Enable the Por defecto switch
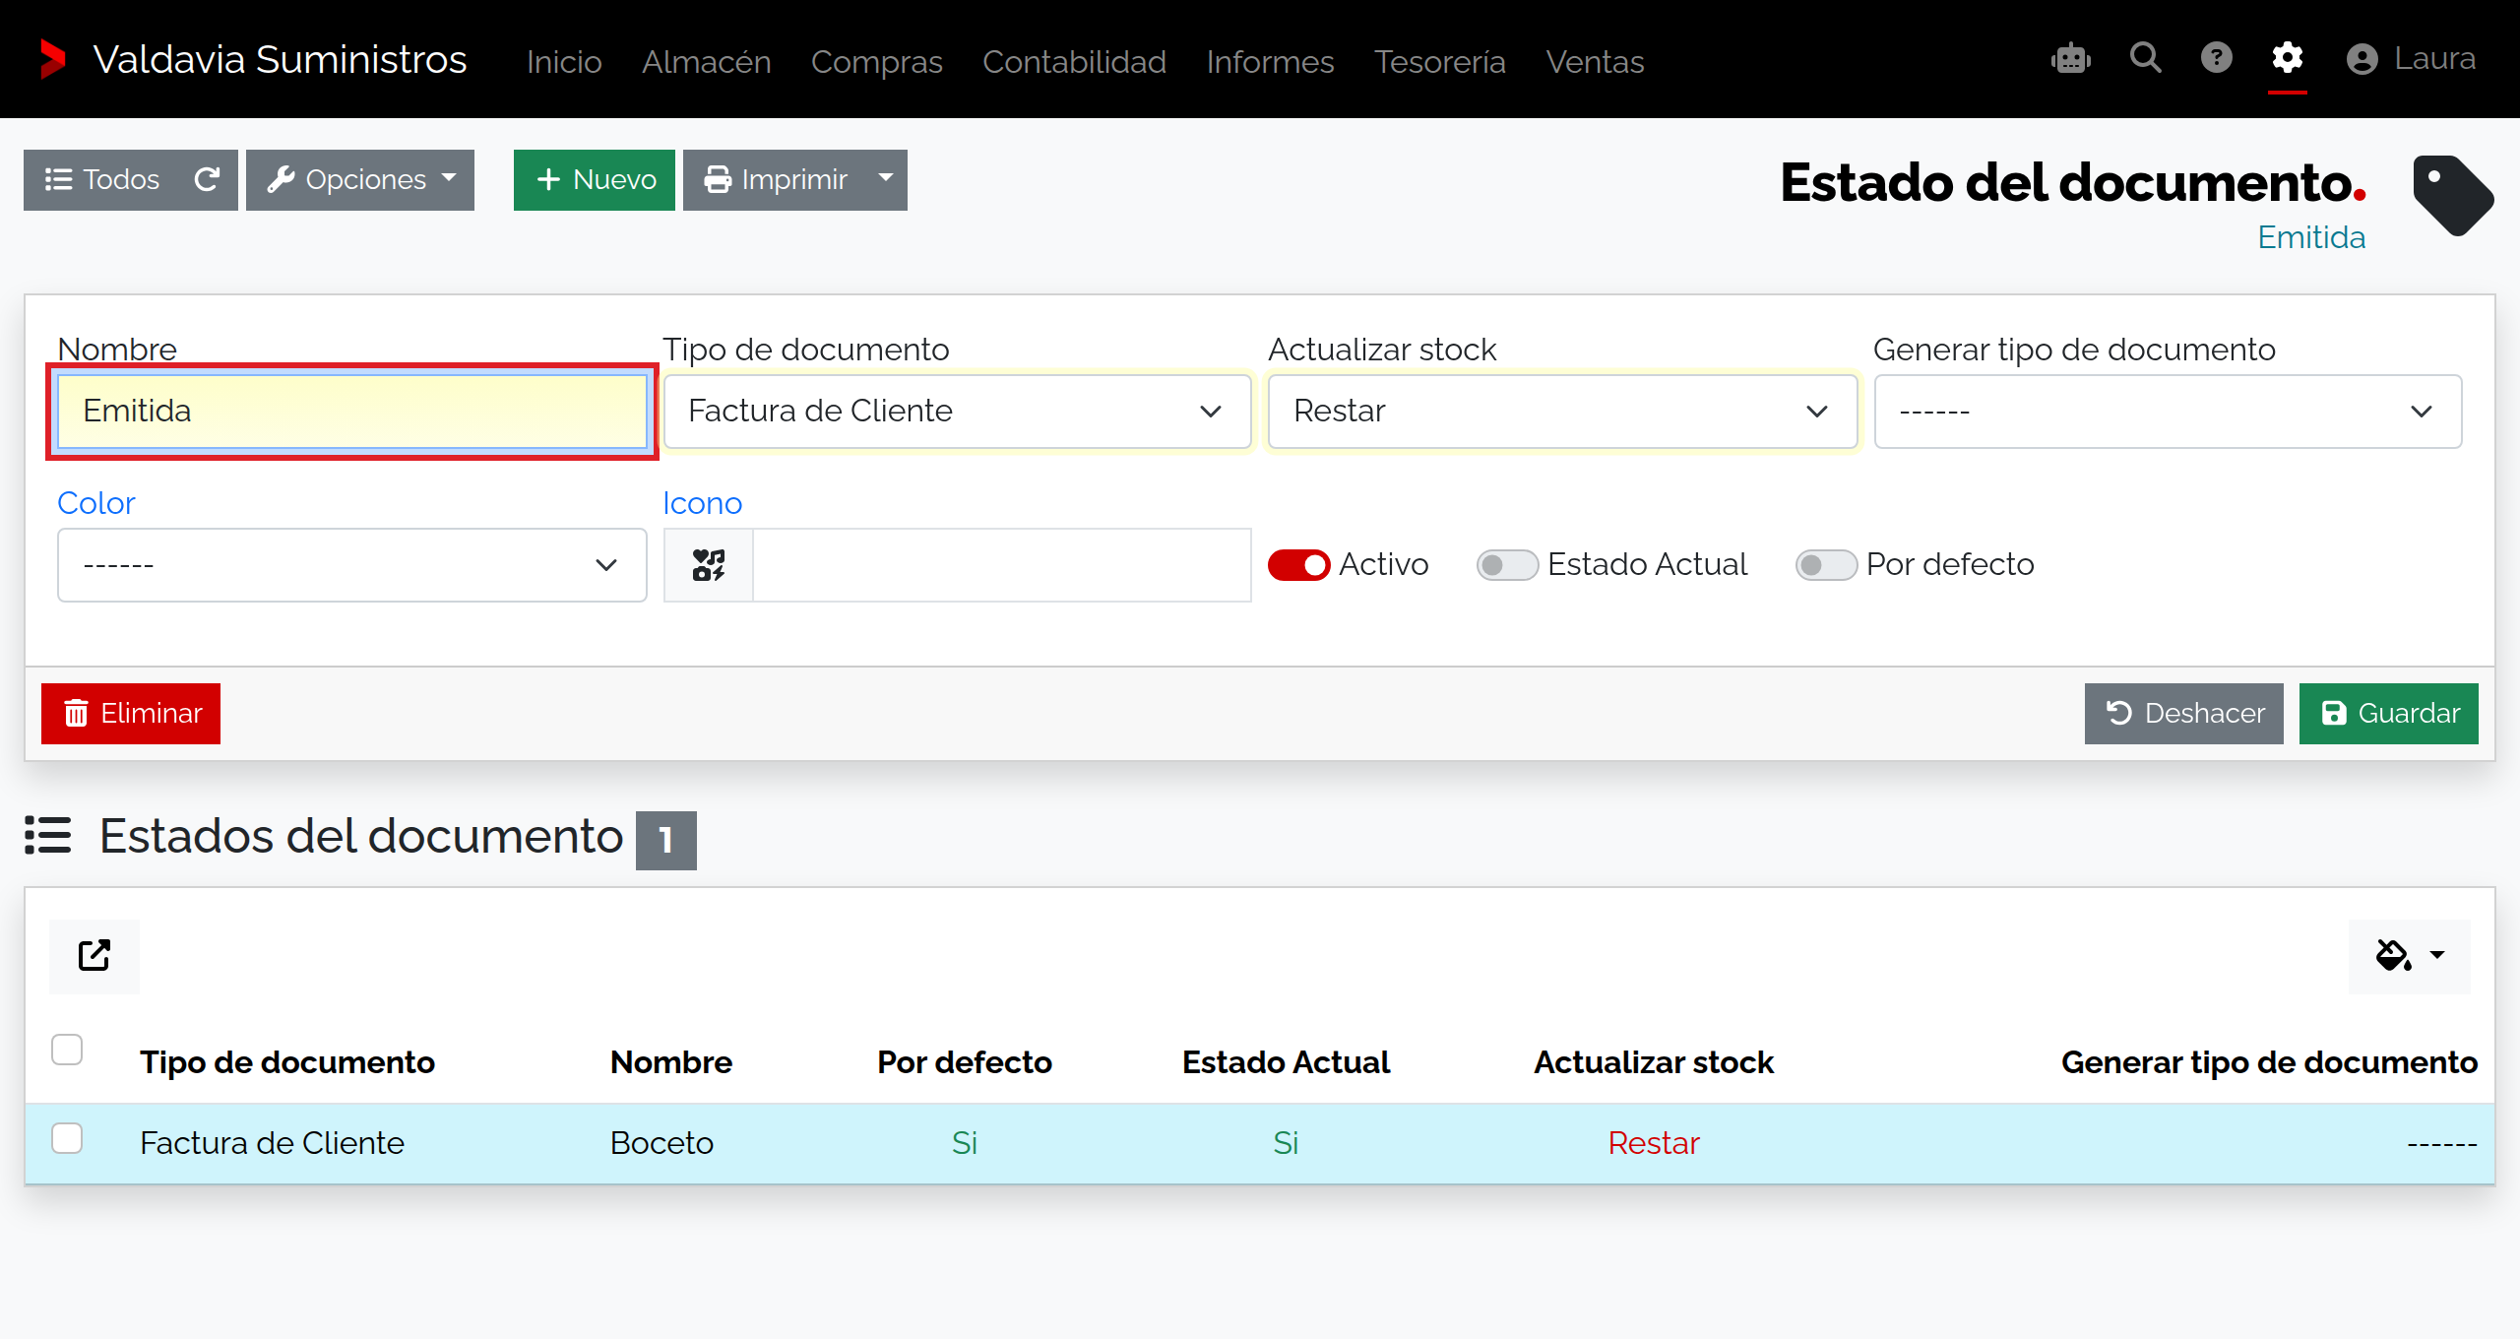The image size is (2520, 1339). point(1826,565)
